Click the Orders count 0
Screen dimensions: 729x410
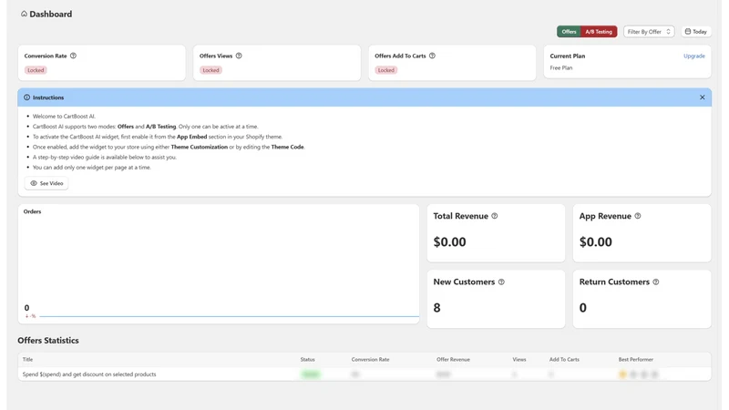[26, 308]
